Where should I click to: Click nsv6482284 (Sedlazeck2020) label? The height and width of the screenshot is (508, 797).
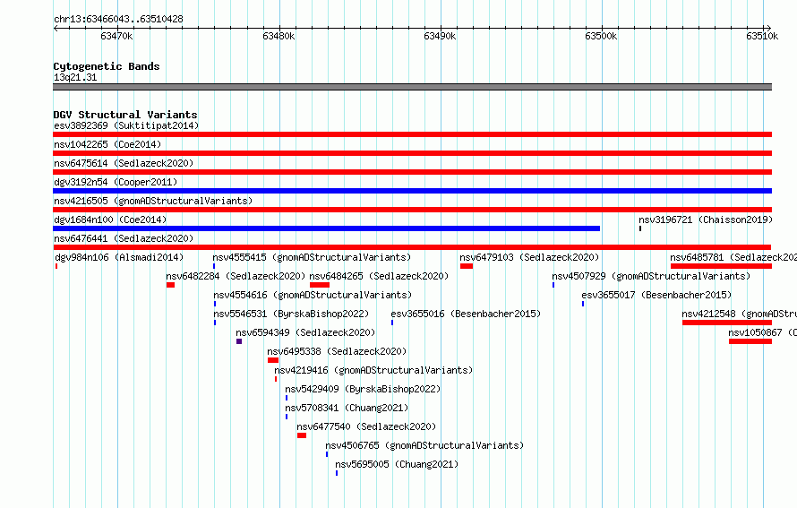(x=236, y=276)
